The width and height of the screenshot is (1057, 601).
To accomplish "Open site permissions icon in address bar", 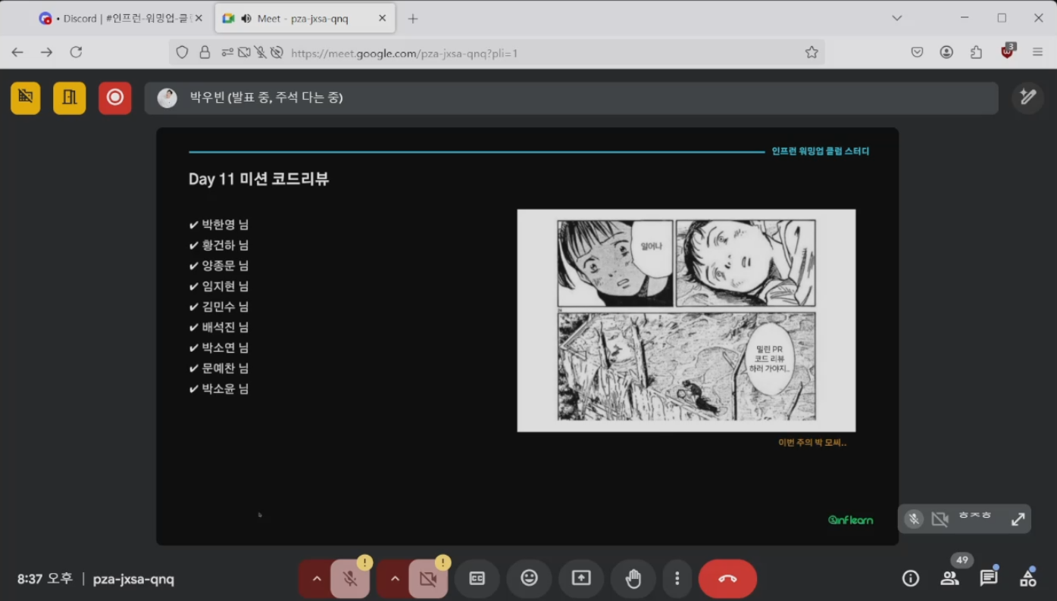I will click(x=227, y=52).
